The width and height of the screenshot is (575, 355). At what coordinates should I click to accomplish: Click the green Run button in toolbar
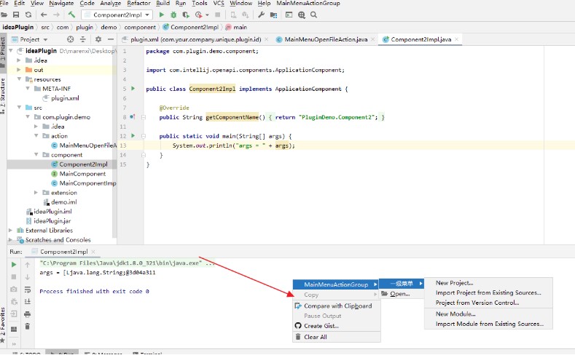coord(161,15)
